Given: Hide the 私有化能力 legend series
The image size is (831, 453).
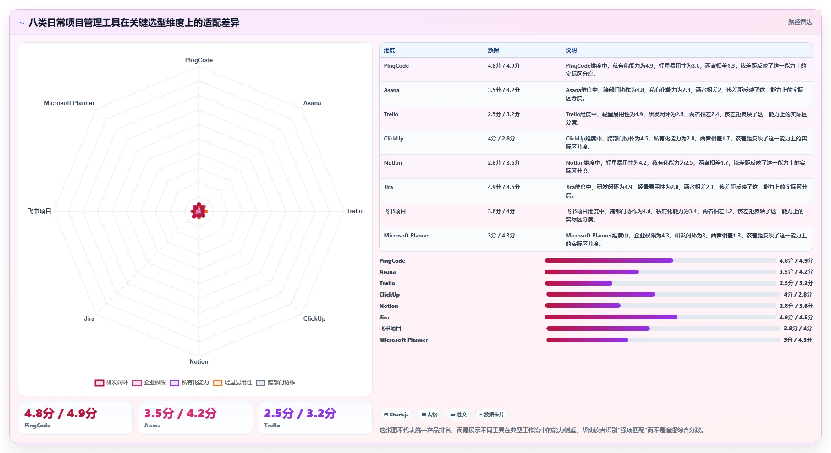Looking at the screenshot, I should click(189, 383).
